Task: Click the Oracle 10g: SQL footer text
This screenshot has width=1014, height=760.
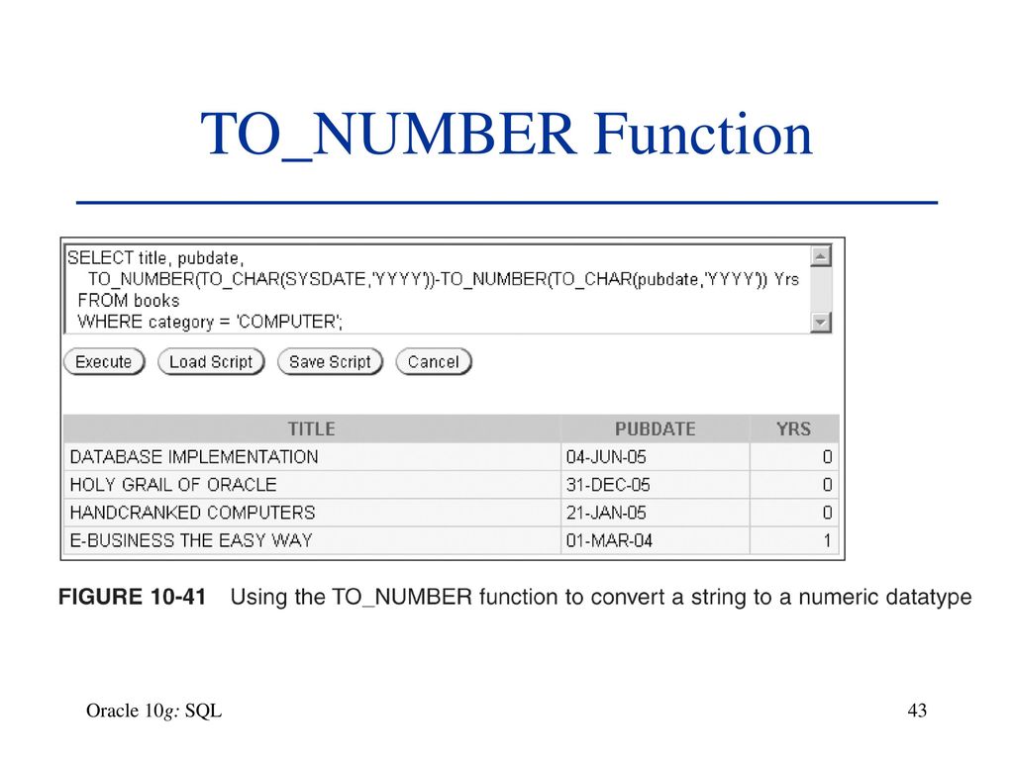Action: tap(153, 711)
